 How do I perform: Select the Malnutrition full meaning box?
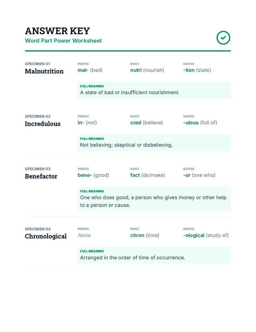(154, 90)
